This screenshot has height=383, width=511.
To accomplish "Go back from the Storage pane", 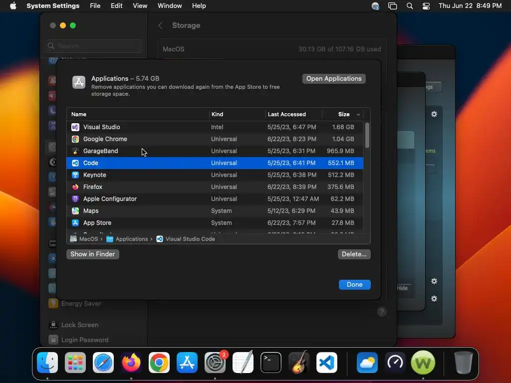I will [x=160, y=25].
